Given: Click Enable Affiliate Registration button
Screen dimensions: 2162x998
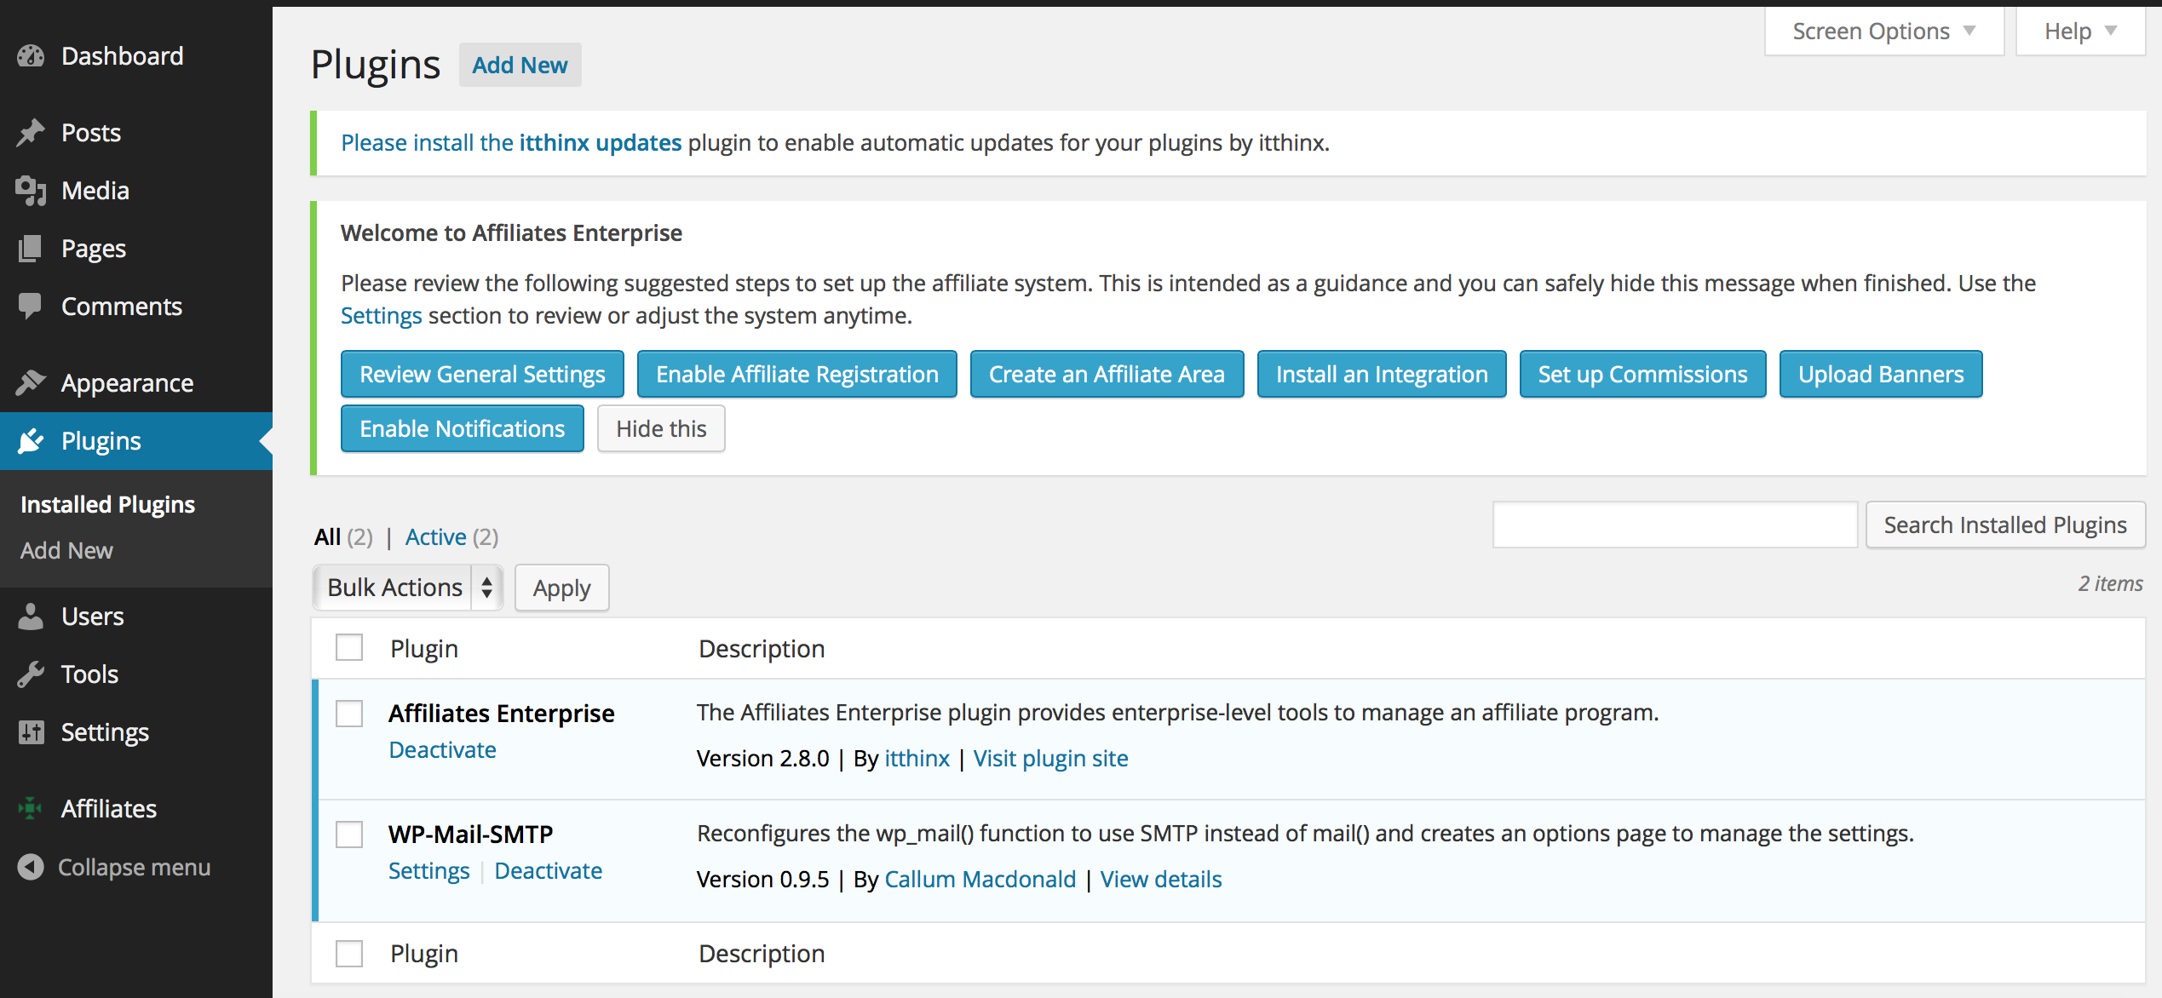Looking at the screenshot, I should (x=797, y=374).
